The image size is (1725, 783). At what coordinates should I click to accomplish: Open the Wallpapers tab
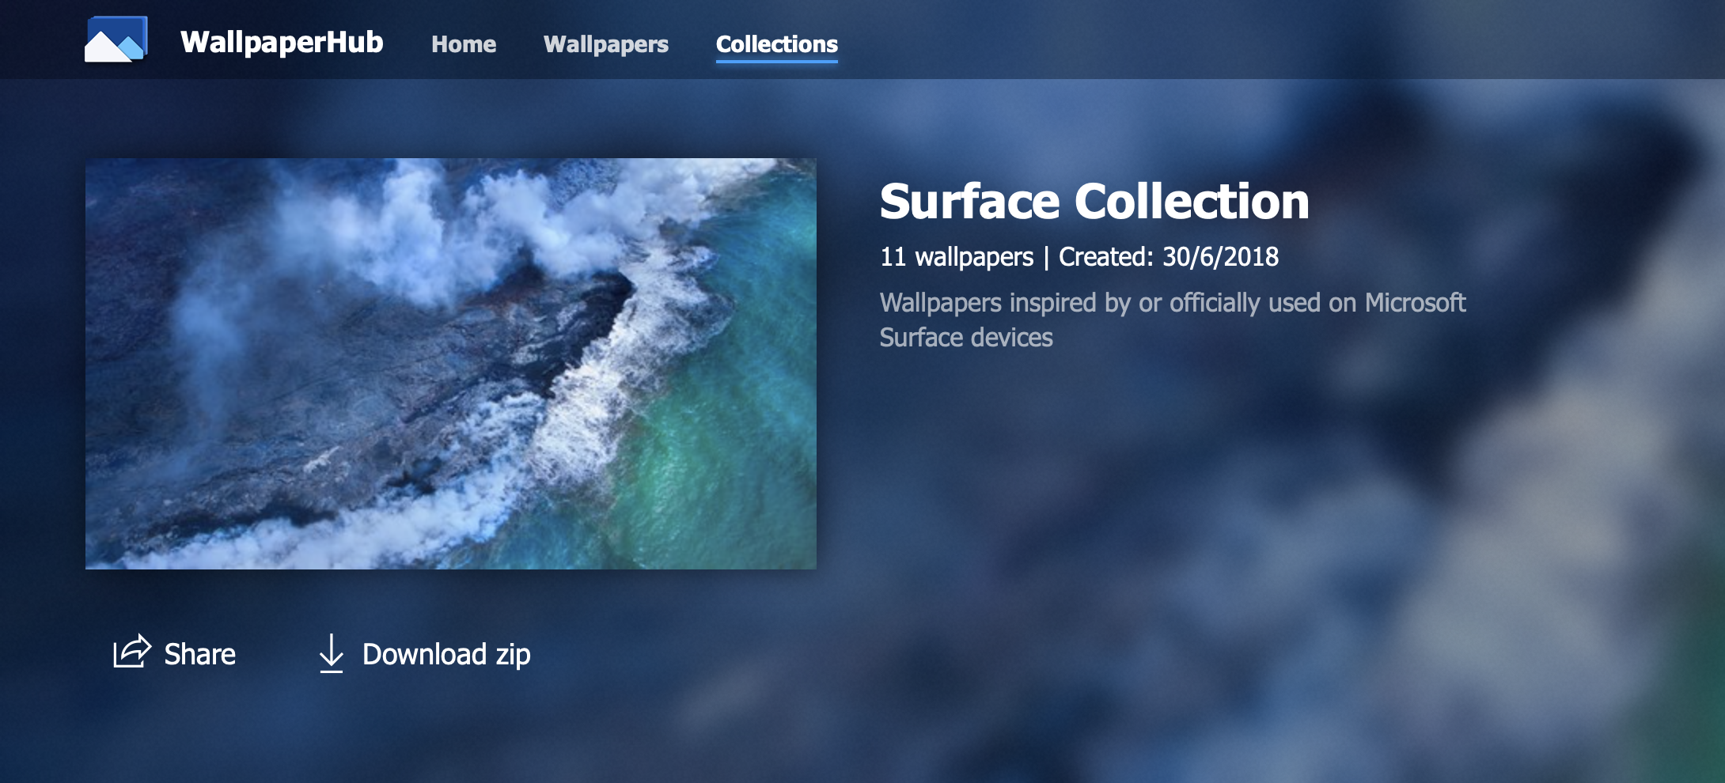pyautogui.click(x=606, y=44)
